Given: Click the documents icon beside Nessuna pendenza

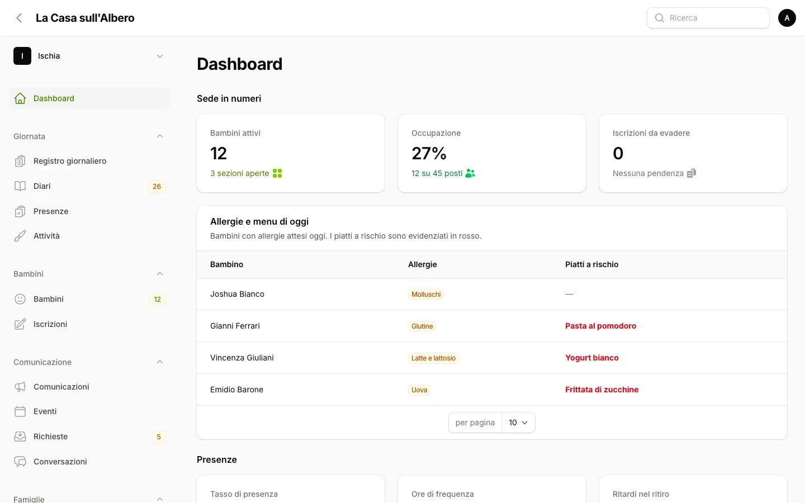Looking at the screenshot, I should point(692,173).
